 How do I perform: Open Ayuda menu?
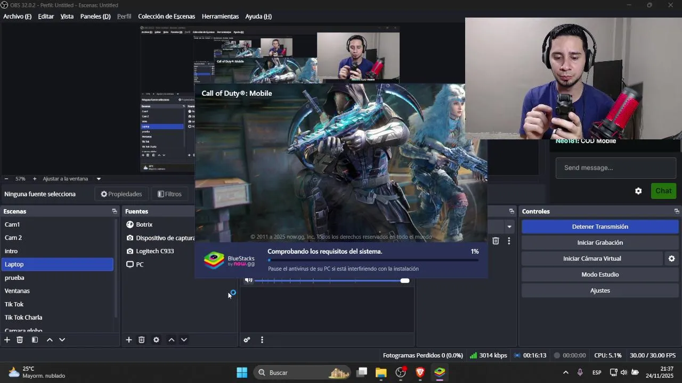click(x=258, y=16)
